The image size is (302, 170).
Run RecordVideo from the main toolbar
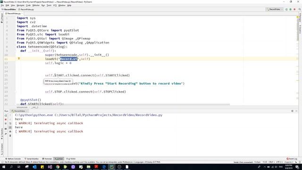[x=286, y=9]
